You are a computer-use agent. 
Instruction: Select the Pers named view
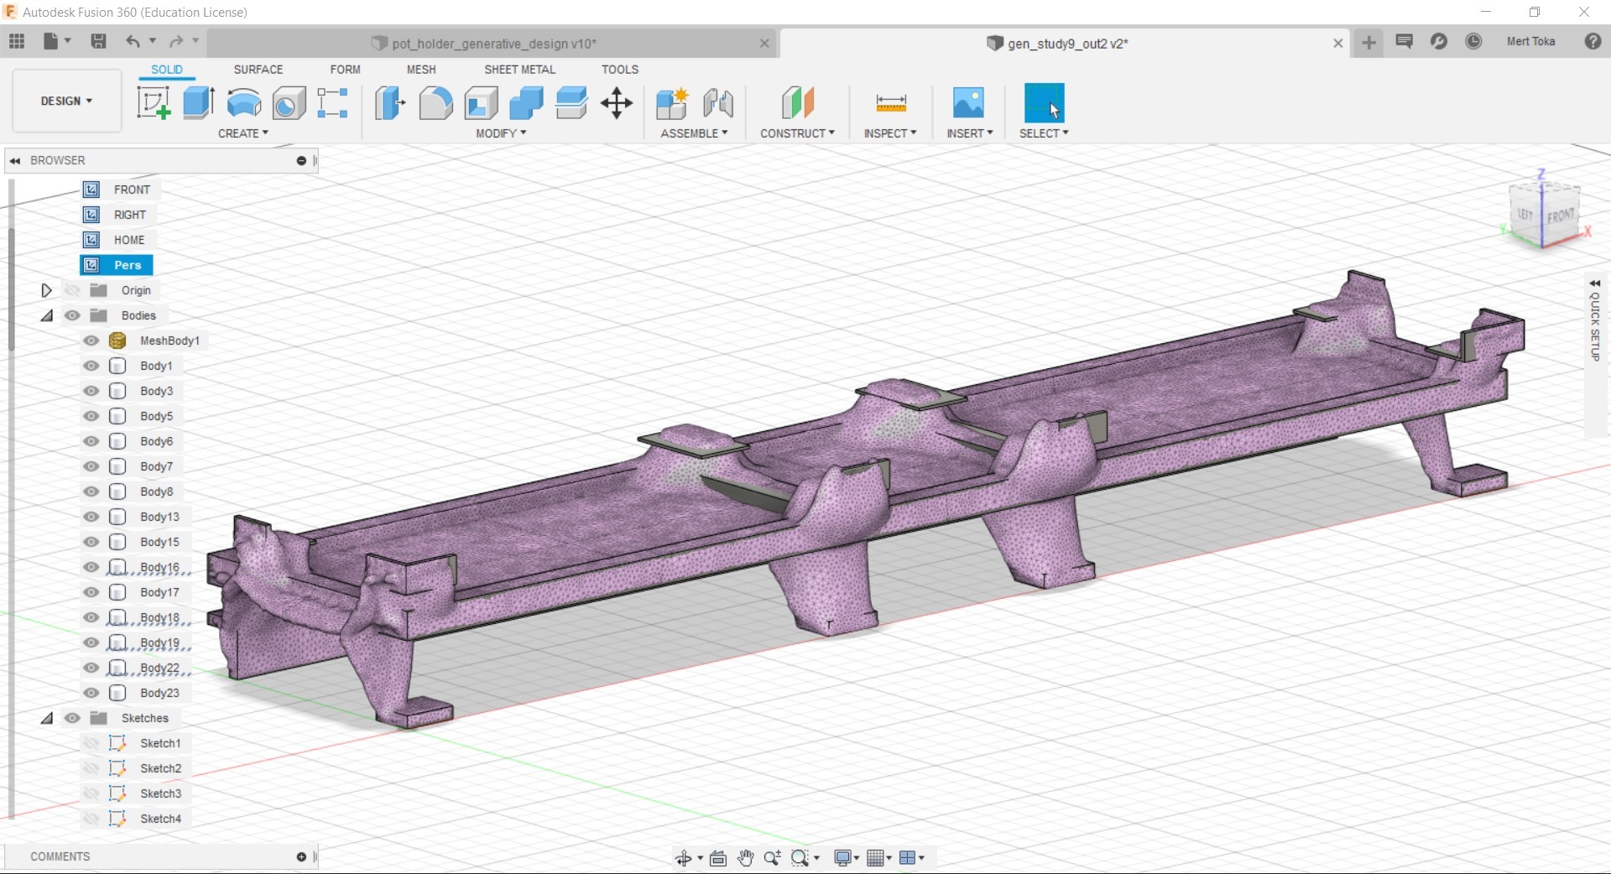pyautogui.click(x=117, y=265)
